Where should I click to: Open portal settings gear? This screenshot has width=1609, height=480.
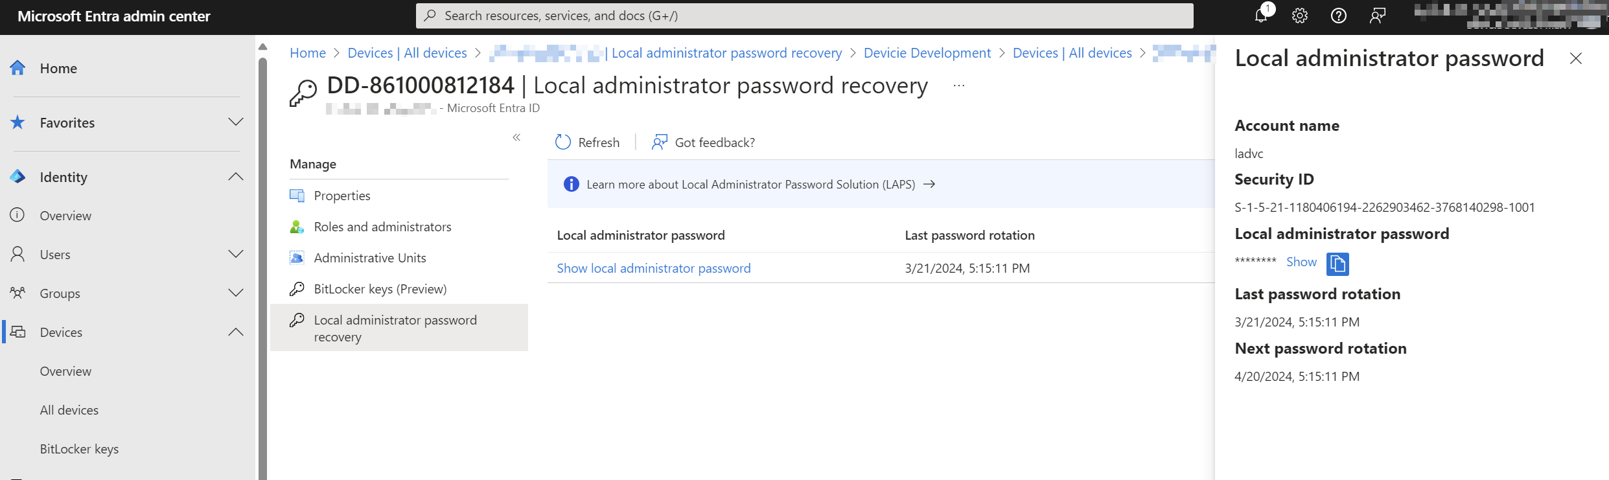click(1299, 16)
